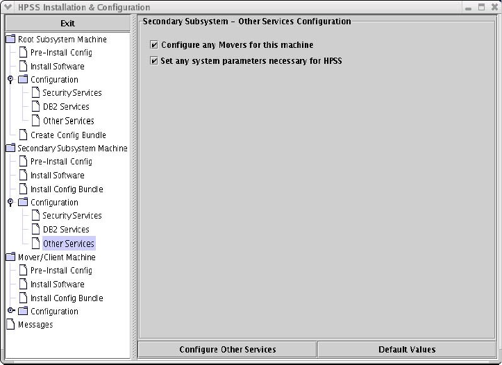Click Configure Other Services button

[x=227, y=349]
